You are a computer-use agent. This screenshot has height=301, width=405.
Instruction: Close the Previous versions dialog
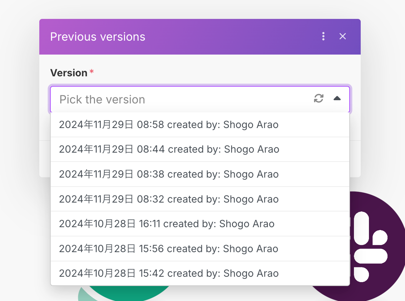coord(342,36)
